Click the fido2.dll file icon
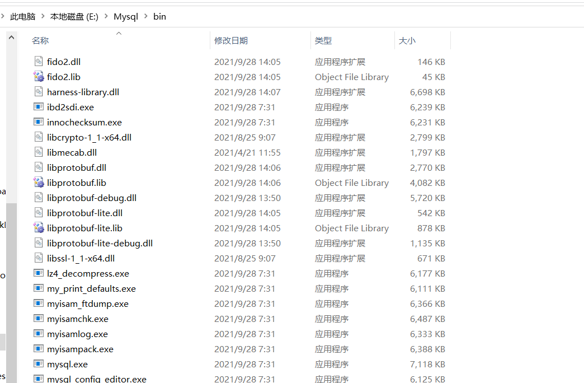 coord(39,61)
